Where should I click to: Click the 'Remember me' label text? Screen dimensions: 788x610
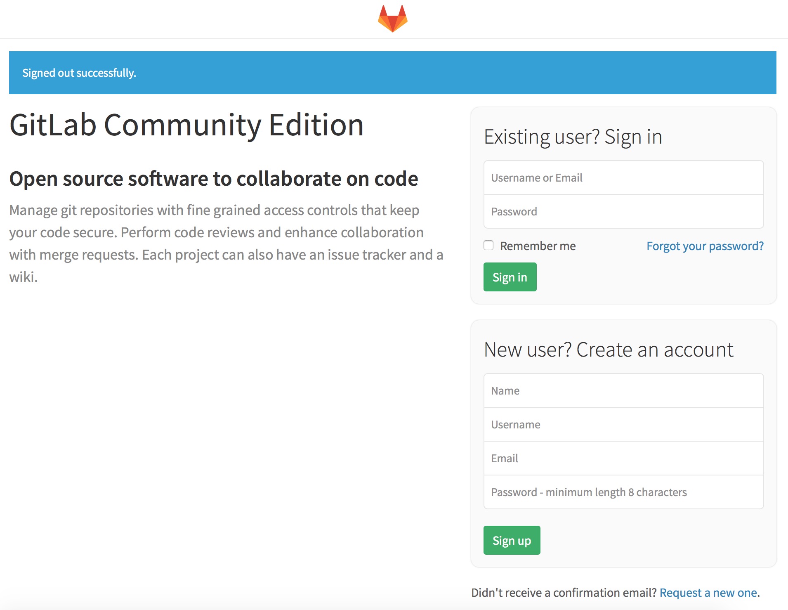pos(538,246)
